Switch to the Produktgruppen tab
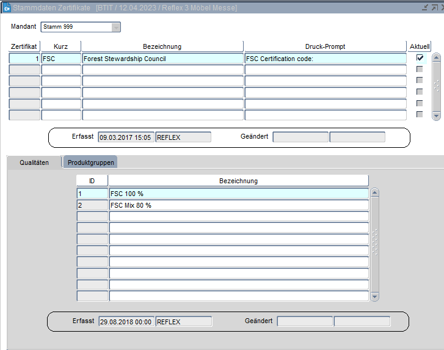Viewport: 444px width, 350px height. pos(90,162)
